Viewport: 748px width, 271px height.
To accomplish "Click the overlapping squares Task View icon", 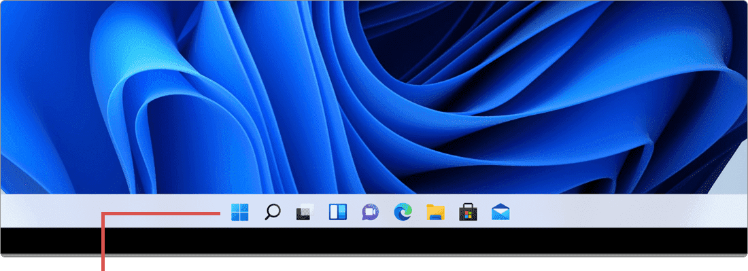I will (x=305, y=212).
